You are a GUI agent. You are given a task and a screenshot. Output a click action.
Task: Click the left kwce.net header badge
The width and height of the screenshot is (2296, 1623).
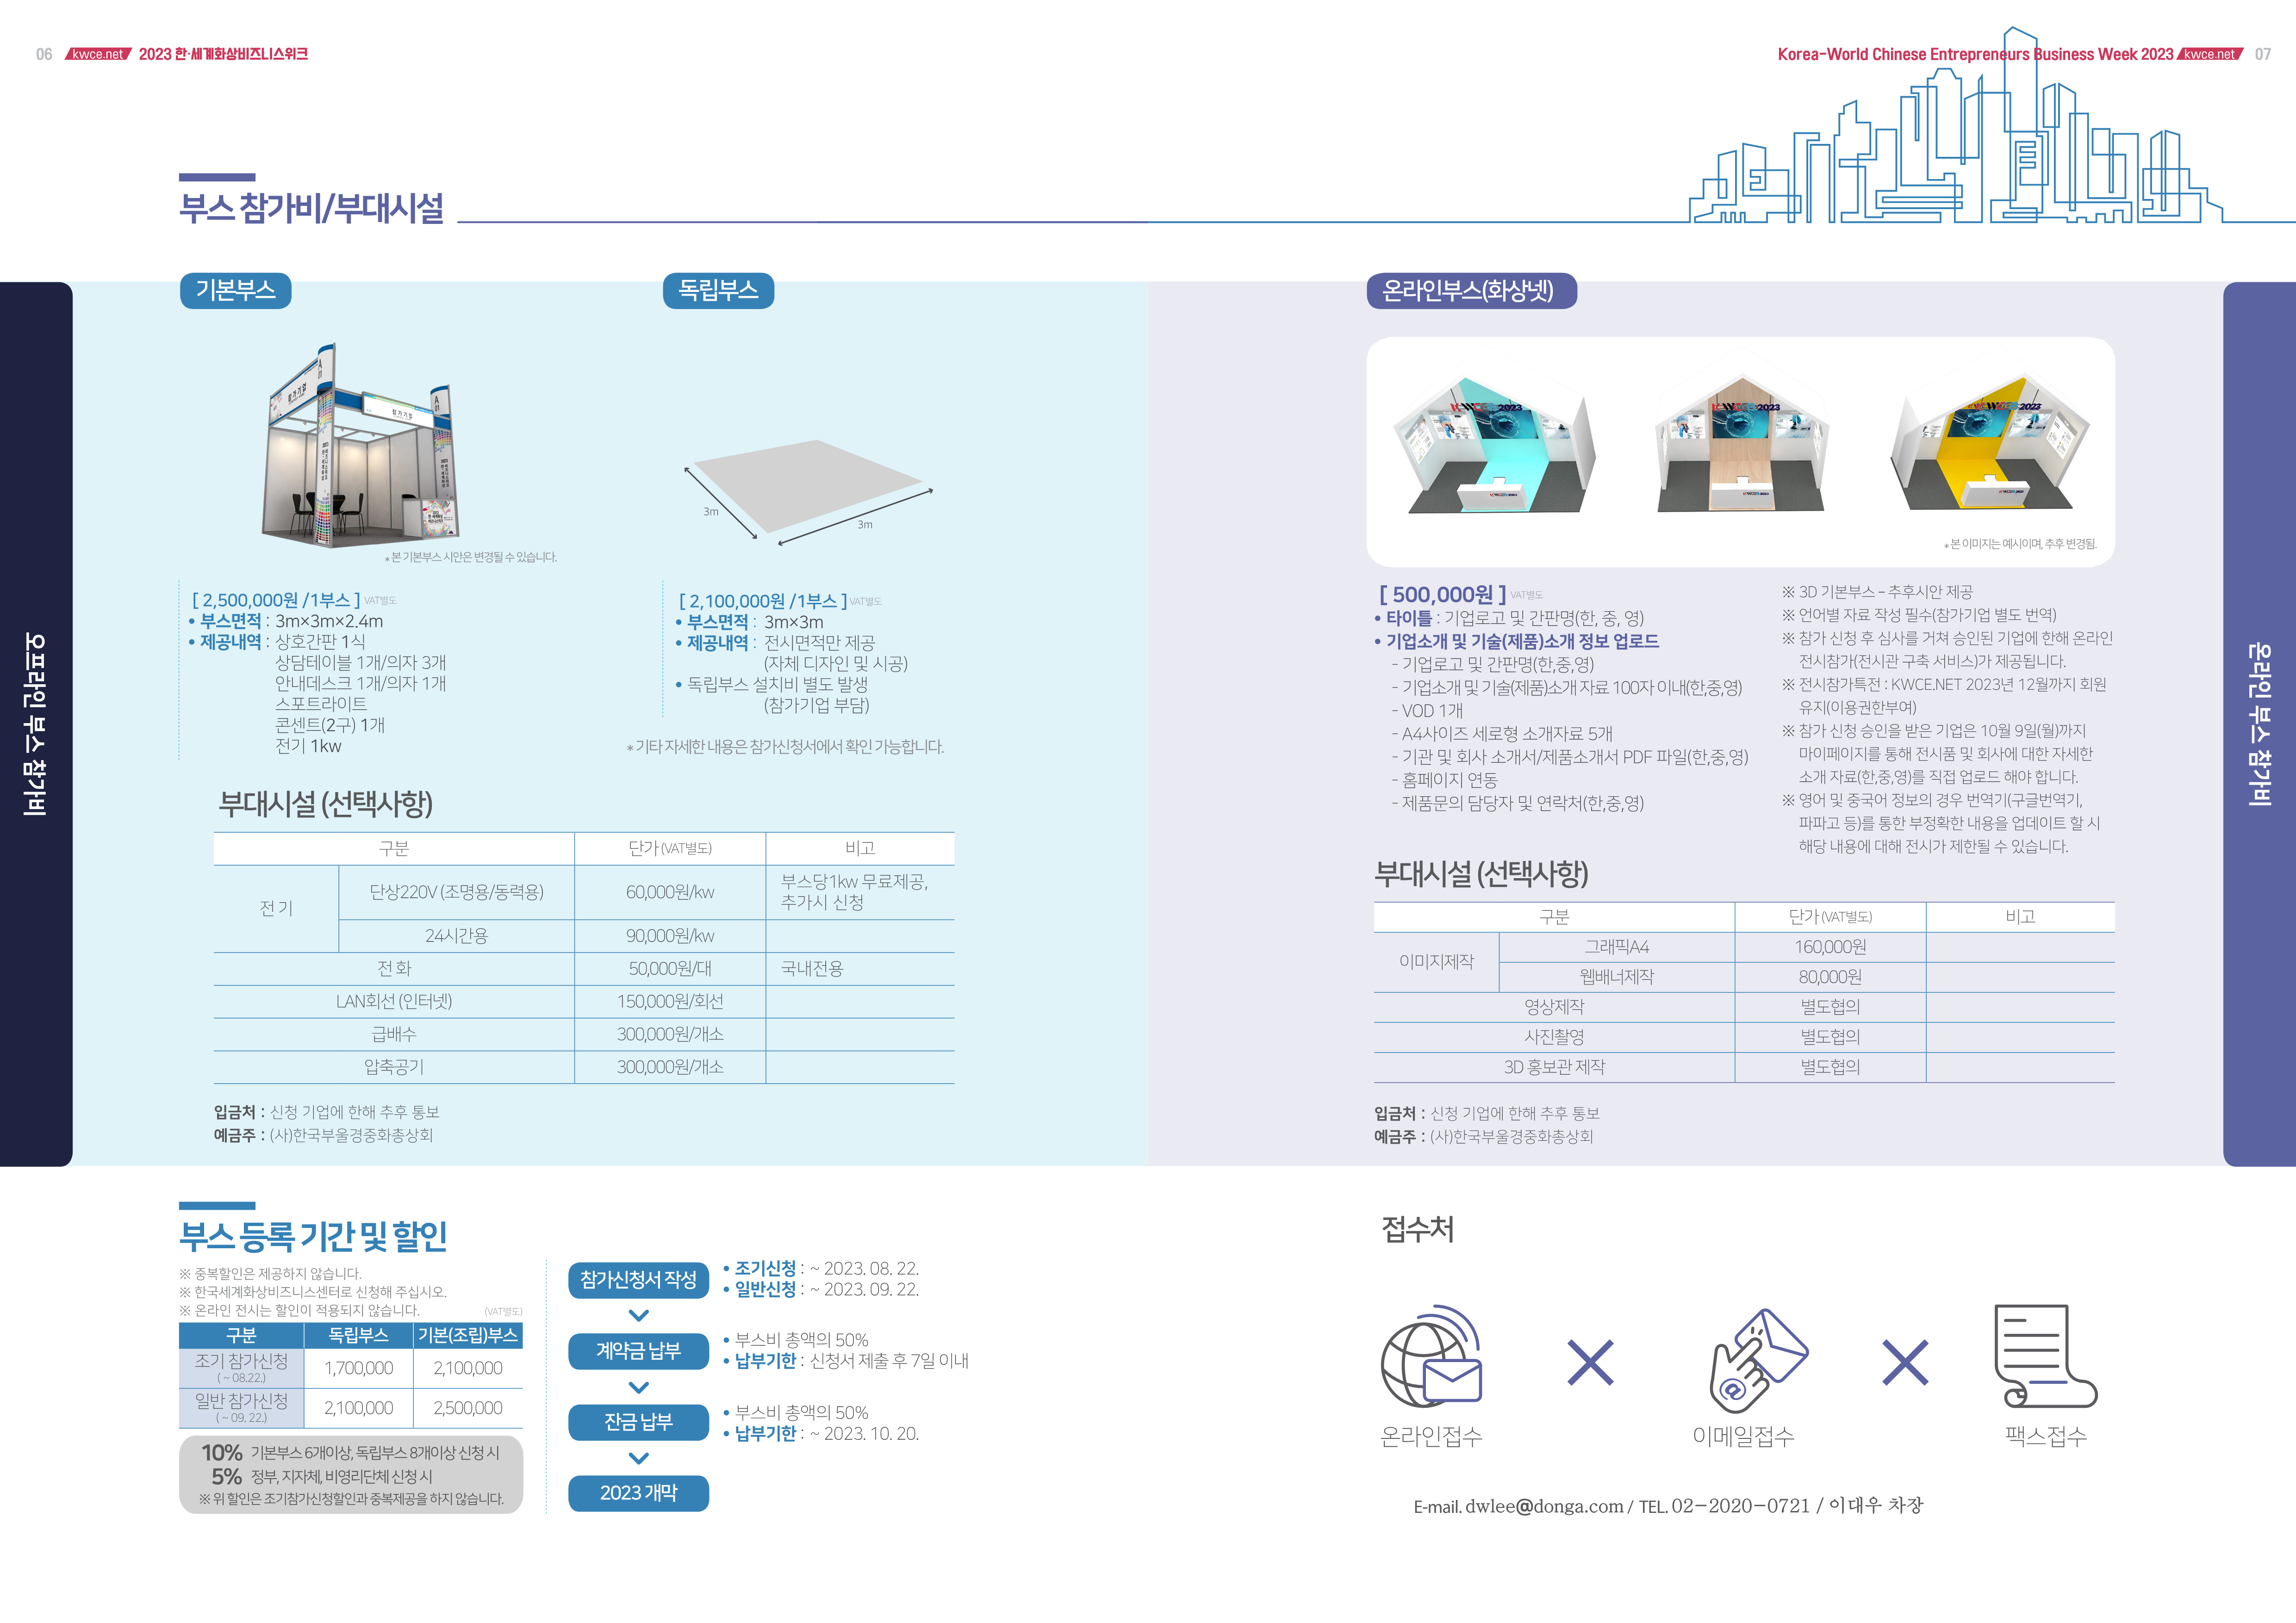tap(98, 54)
